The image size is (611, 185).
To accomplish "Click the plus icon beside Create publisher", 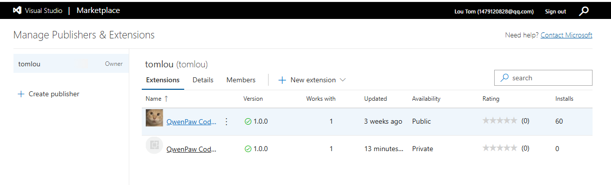I will 21,94.
